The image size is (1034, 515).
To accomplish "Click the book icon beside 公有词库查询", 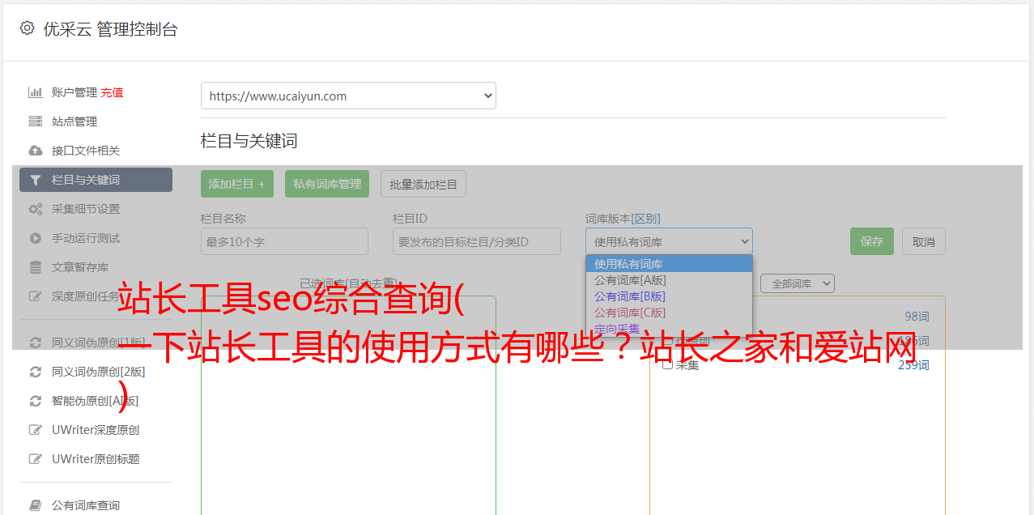I will pos(35,505).
